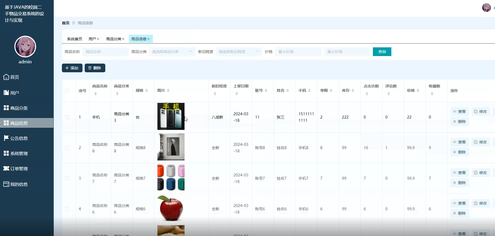Sort by 价格 column arrows
Viewport: 495px width, 236px height.
[x=418, y=90]
